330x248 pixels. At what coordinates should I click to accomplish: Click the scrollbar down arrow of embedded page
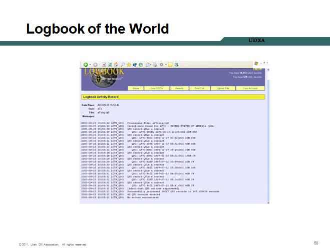pos(268,202)
